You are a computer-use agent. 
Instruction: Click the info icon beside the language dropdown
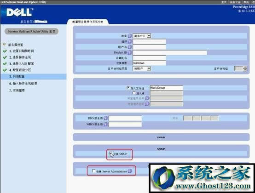tap(130, 36)
